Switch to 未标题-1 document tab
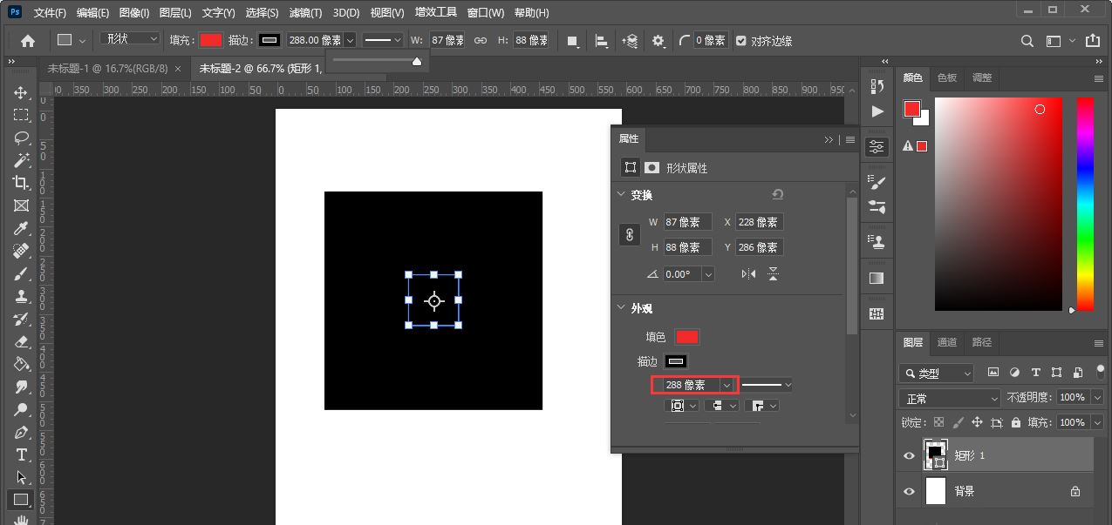Screen dimensions: 1112x525 (x=107, y=69)
